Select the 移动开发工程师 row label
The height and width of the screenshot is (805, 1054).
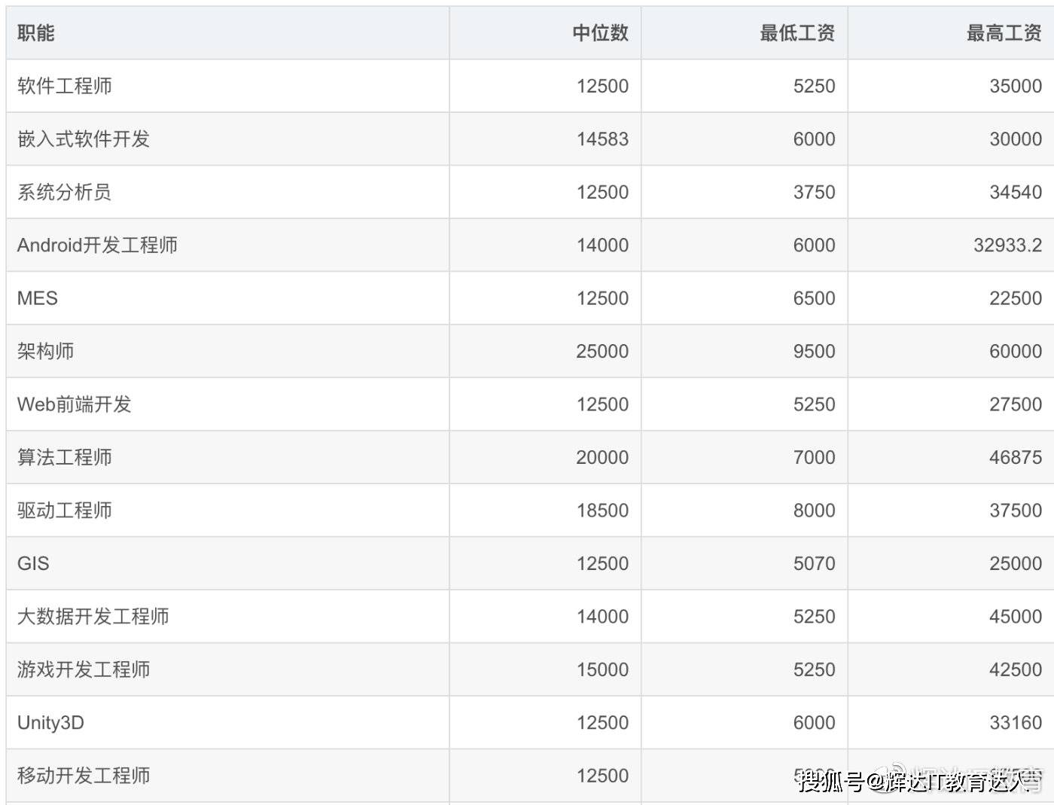[x=84, y=776]
